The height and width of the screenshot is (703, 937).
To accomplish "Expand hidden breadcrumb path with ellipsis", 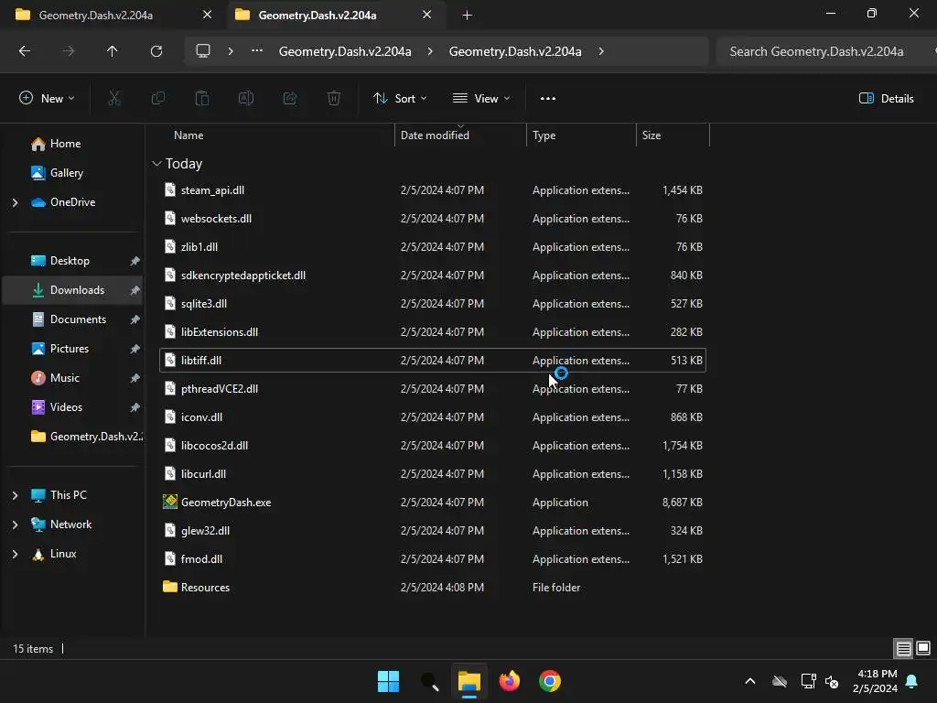I will (x=257, y=51).
